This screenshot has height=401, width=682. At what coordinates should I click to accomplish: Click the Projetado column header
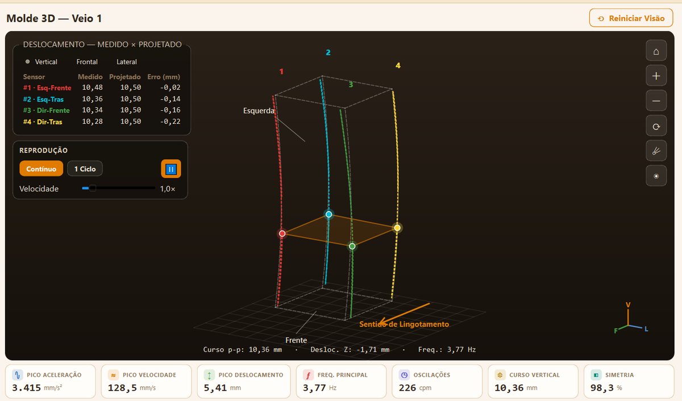[x=125, y=77]
